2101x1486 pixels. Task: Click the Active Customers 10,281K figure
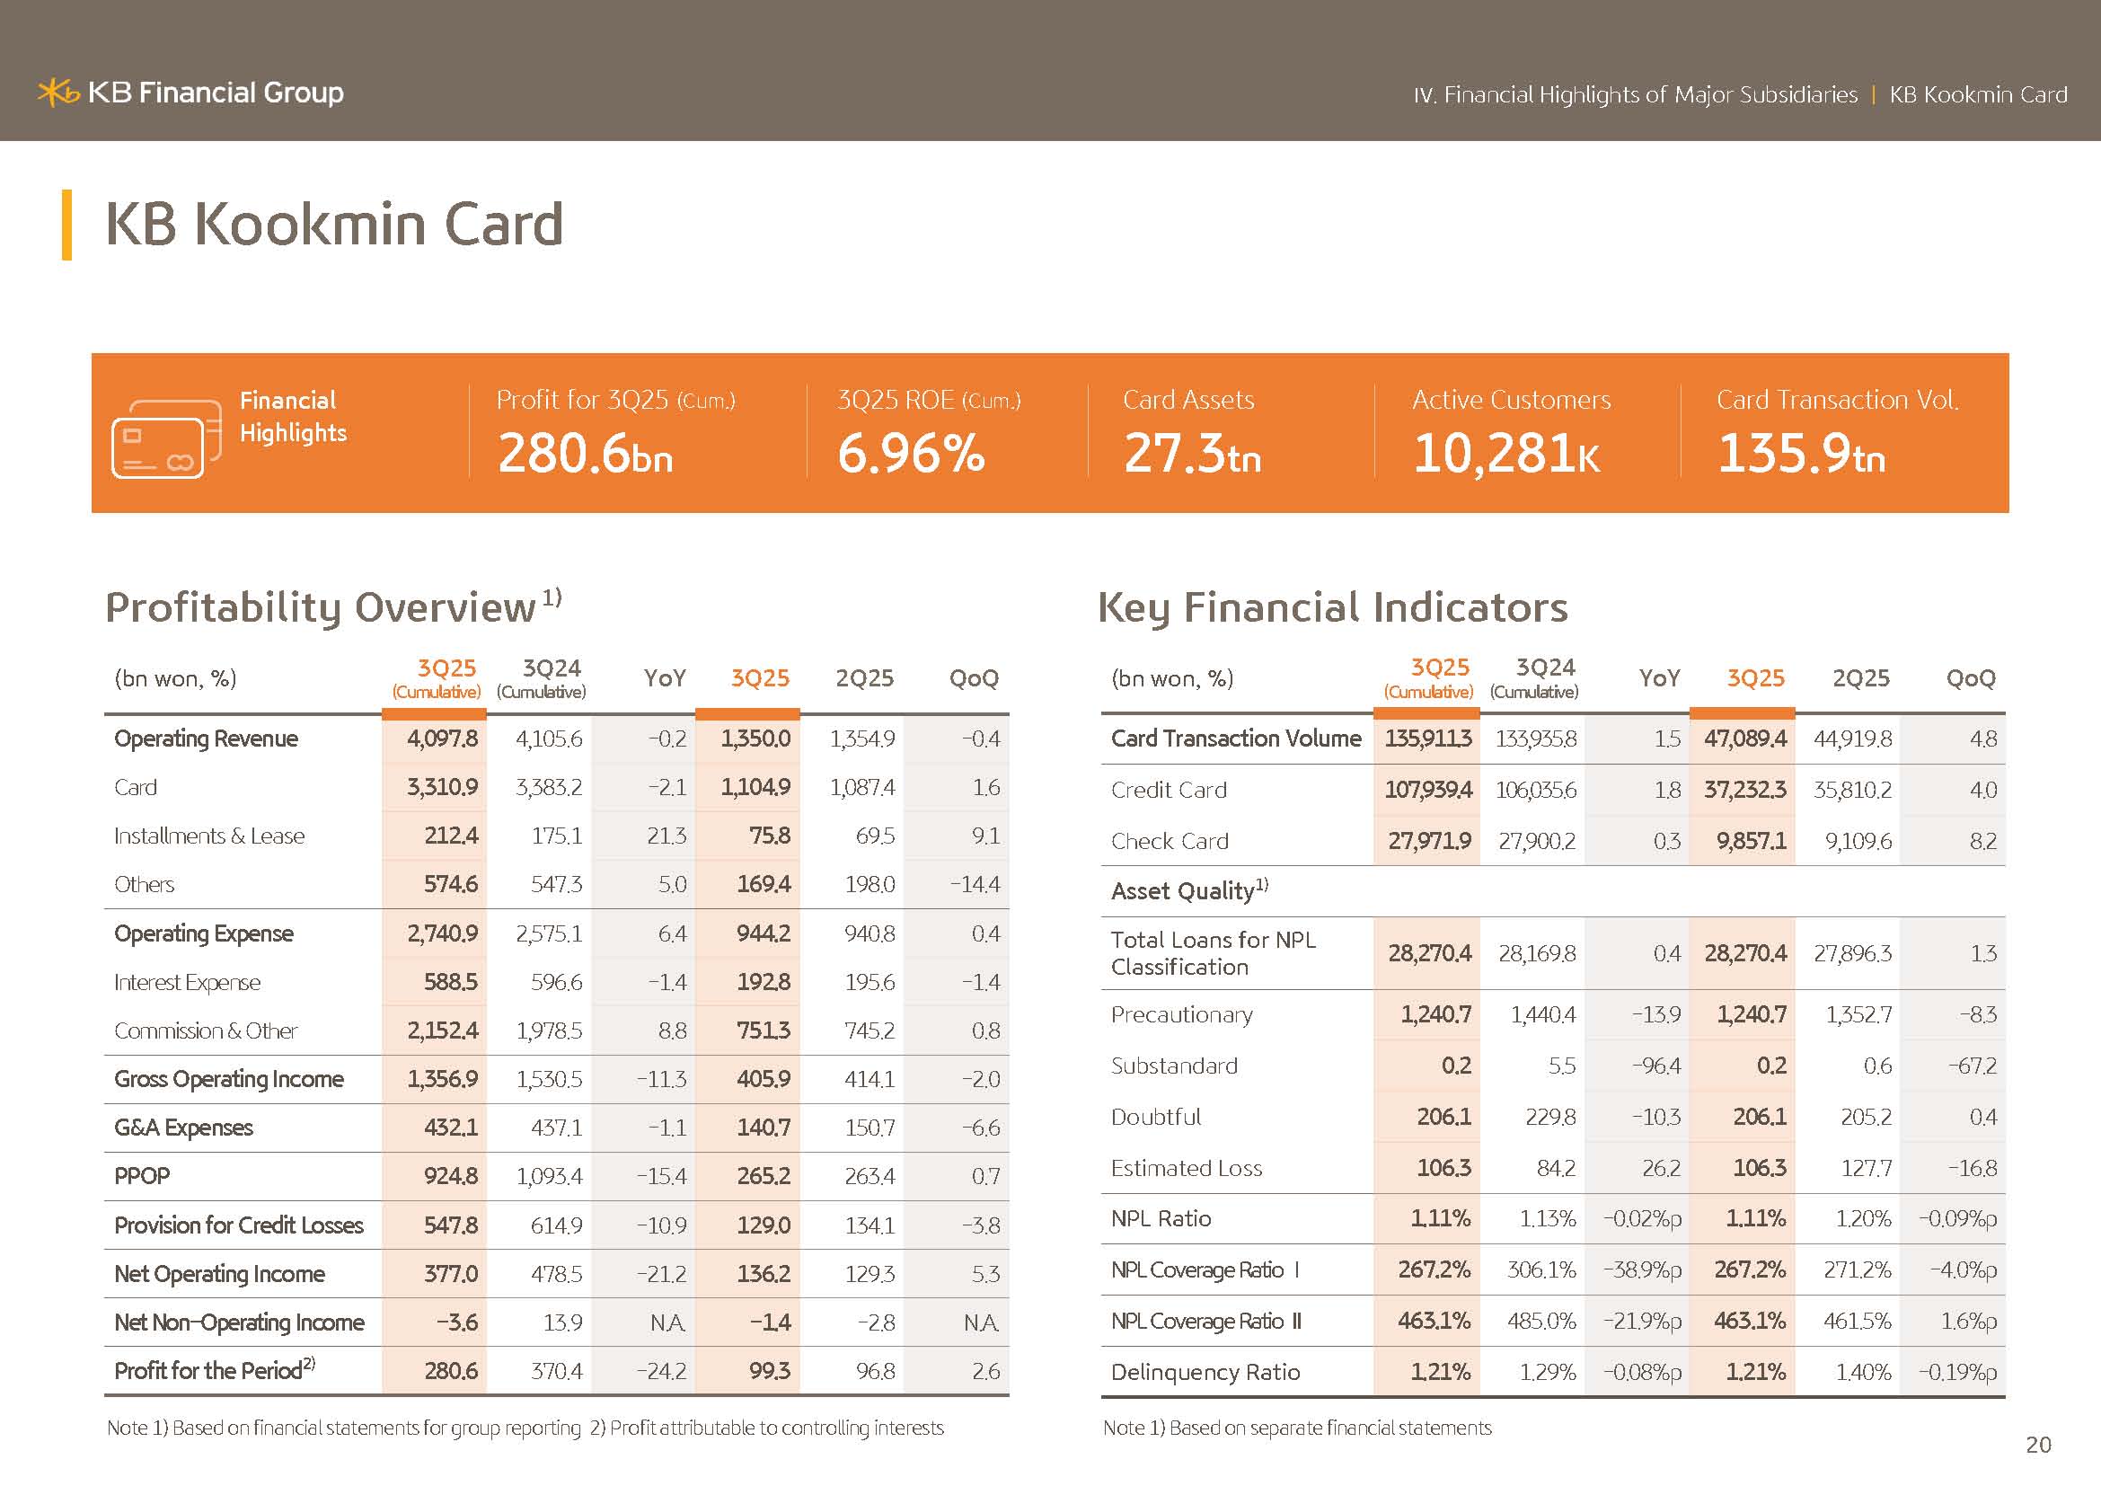pos(1506,453)
